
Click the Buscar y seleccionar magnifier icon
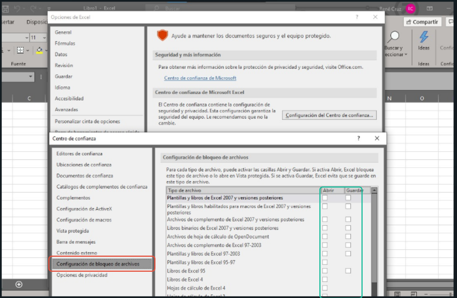point(394,37)
